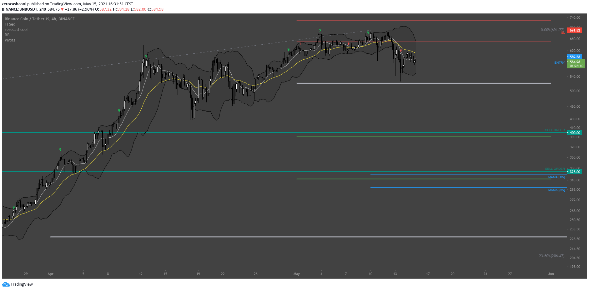
Task: Select the 'MAMA [1W]' line label
Action: point(556,177)
